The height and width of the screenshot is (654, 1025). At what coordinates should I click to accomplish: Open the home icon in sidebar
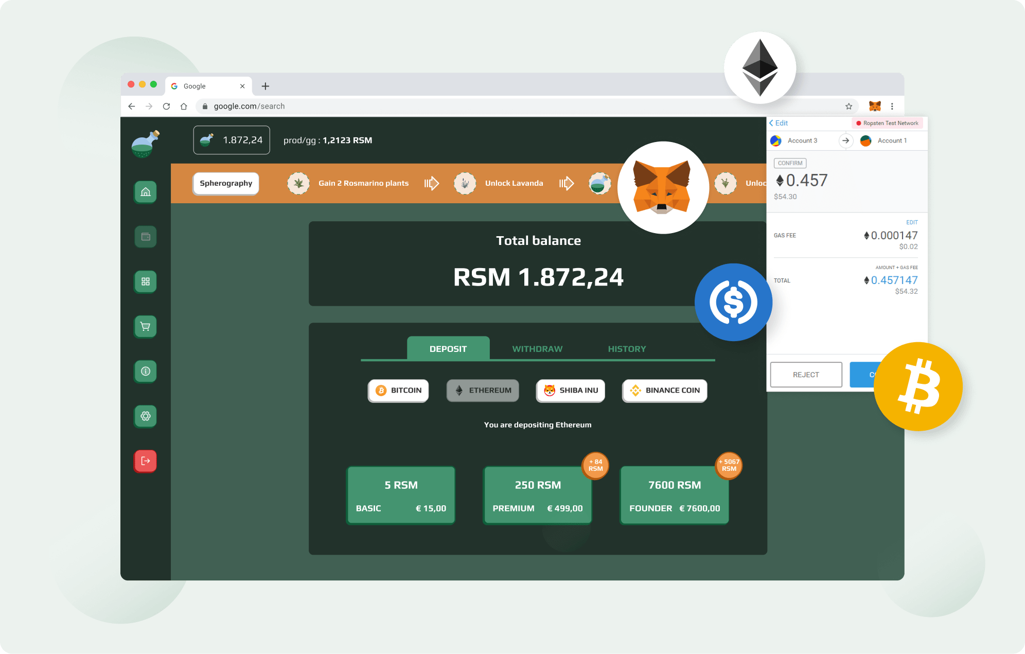click(x=146, y=192)
